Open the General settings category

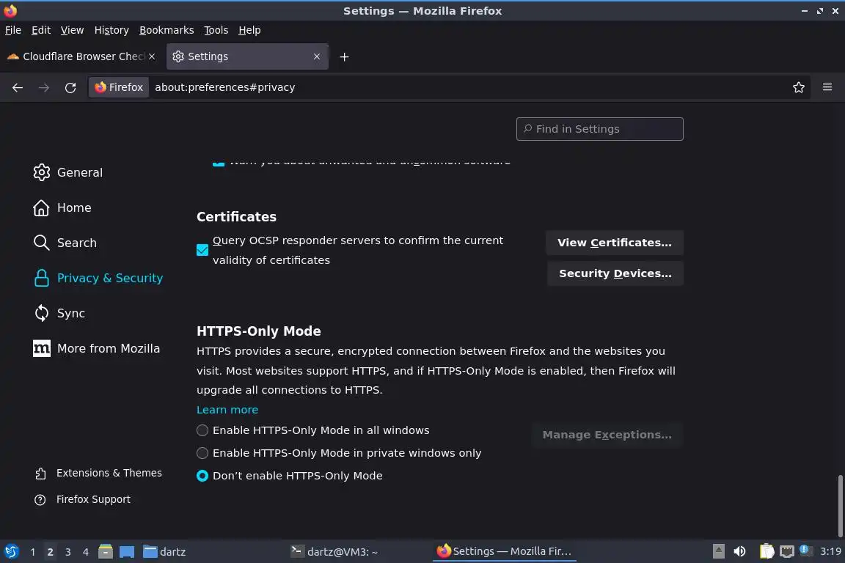tap(68, 172)
